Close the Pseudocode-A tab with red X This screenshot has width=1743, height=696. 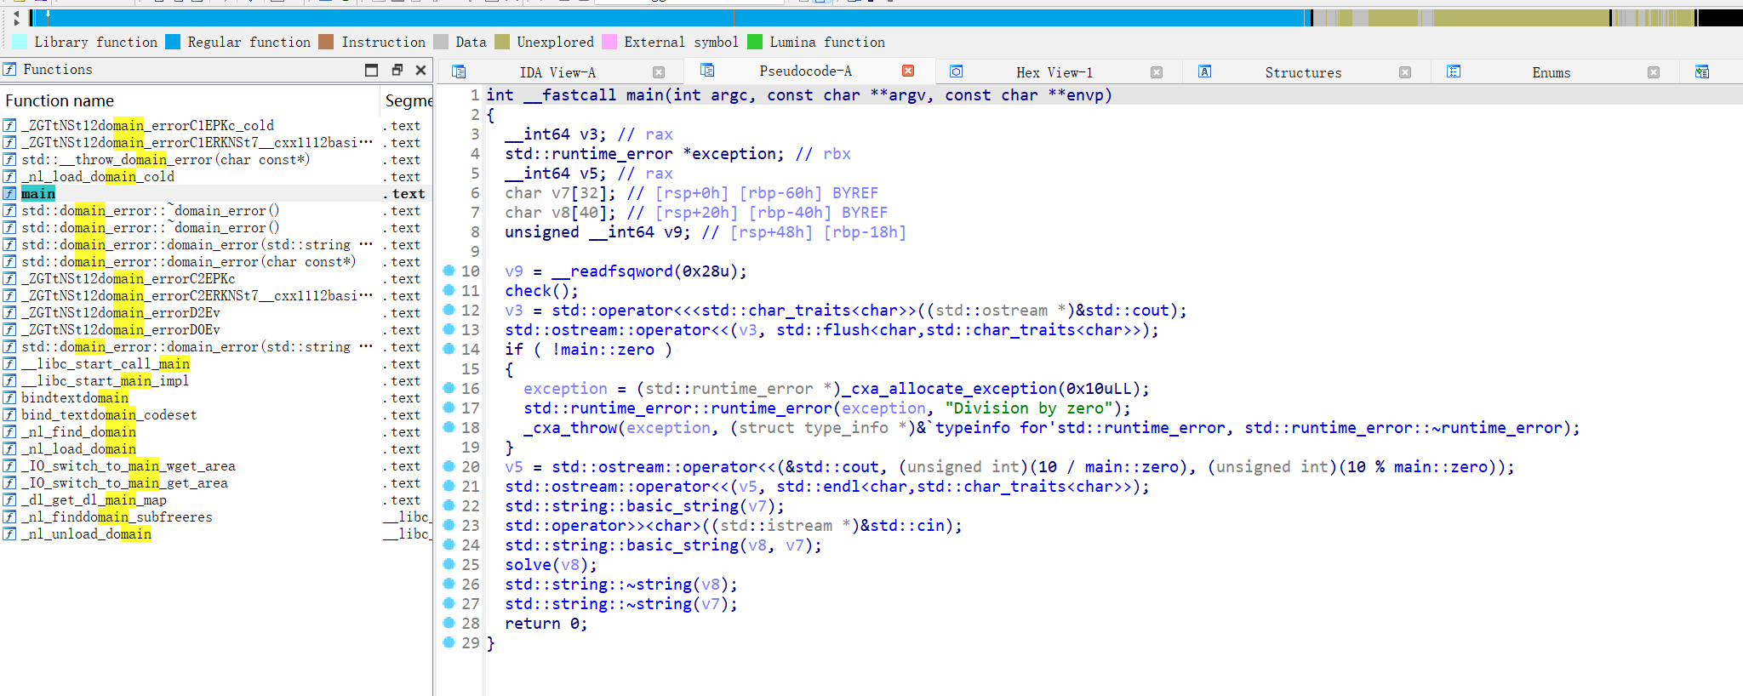pos(908,71)
